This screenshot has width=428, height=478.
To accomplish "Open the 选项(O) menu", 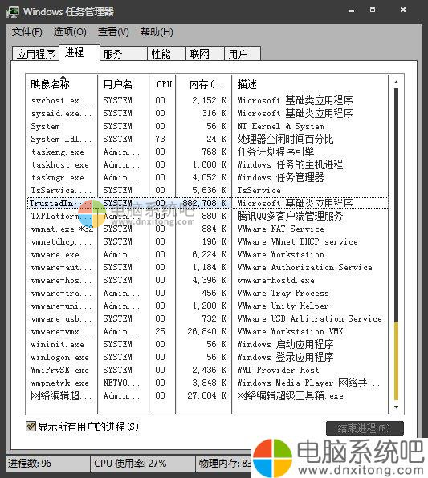I will point(70,32).
